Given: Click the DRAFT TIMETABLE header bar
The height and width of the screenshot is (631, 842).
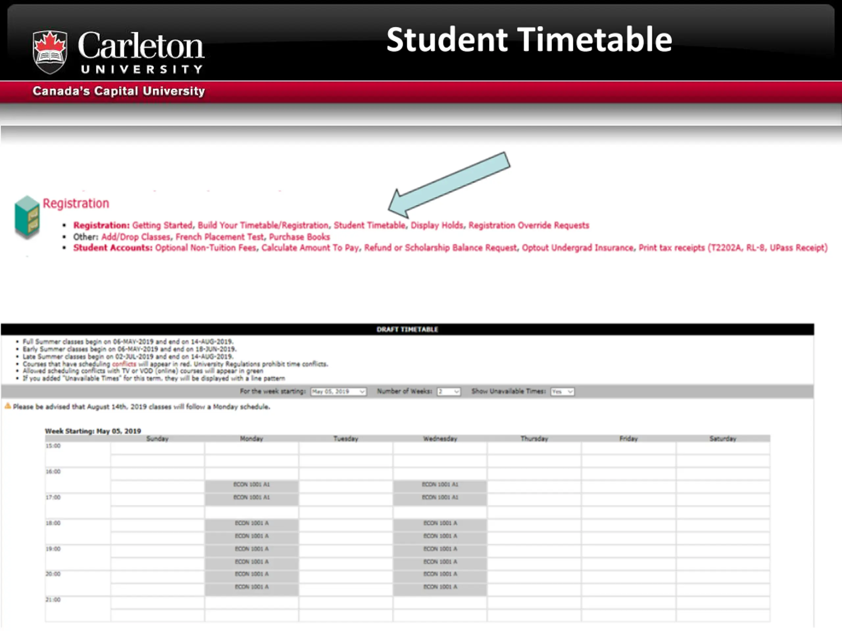Looking at the screenshot, I should pyautogui.click(x=407, y=329).
